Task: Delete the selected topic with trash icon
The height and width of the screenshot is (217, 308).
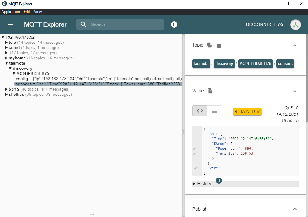Action: (219, 45)
